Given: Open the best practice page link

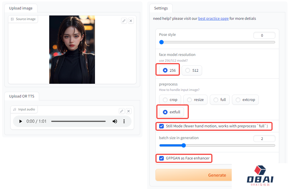Looking at the screenshot, I should click(213, 19).
